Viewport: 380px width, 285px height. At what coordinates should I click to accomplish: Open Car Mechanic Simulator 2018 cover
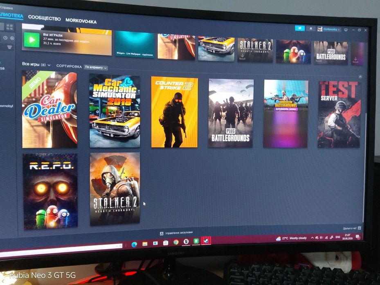pos(115,110)
